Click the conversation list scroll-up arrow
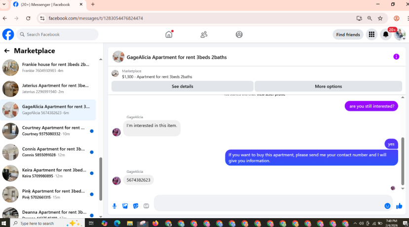 click(x=101, y=60)
